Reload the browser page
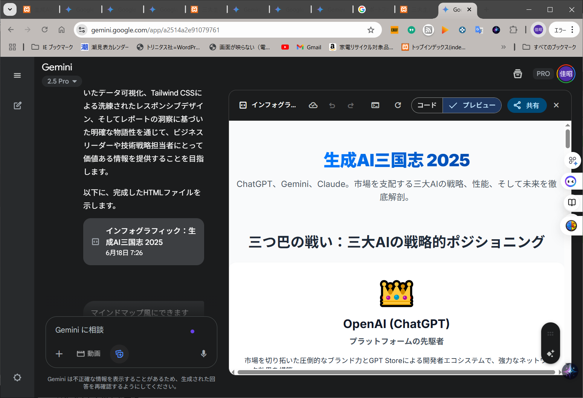Viewport: 583px width, 398px height. point(44,30)
